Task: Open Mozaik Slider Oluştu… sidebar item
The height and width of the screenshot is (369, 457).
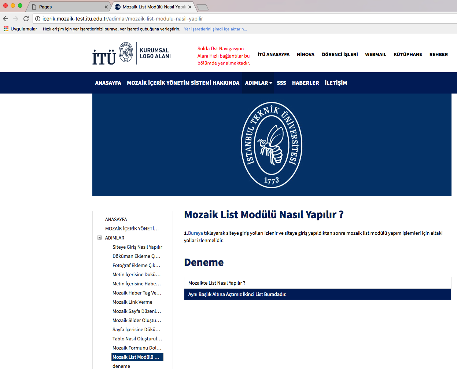Action: [x=137, y=320]
